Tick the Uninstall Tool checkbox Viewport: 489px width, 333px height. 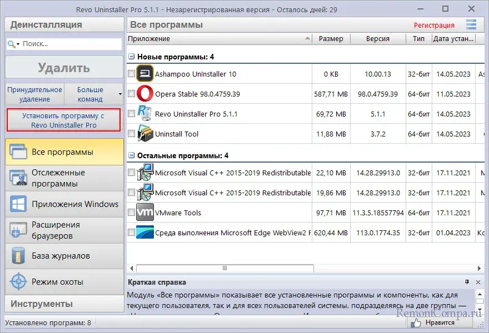[x=131, y=134]
